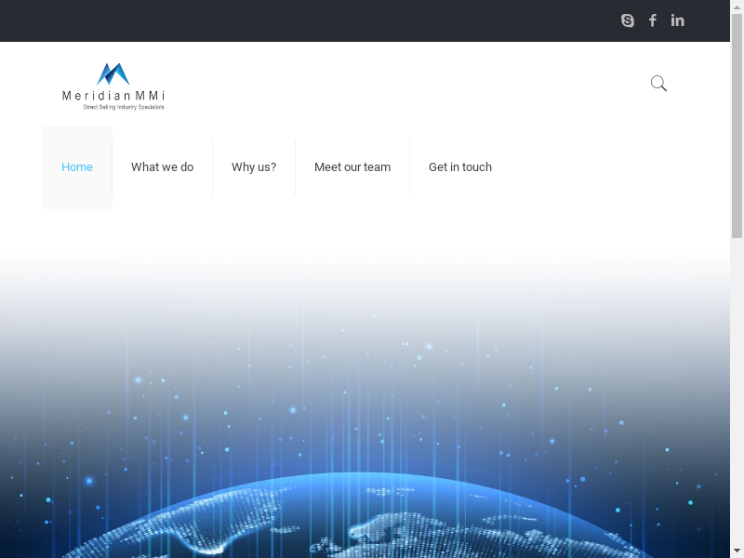Image resolution: width=744 pixels, height=558 pixels.
Task: Open the What we do page
Action: [x=162, y=167]
